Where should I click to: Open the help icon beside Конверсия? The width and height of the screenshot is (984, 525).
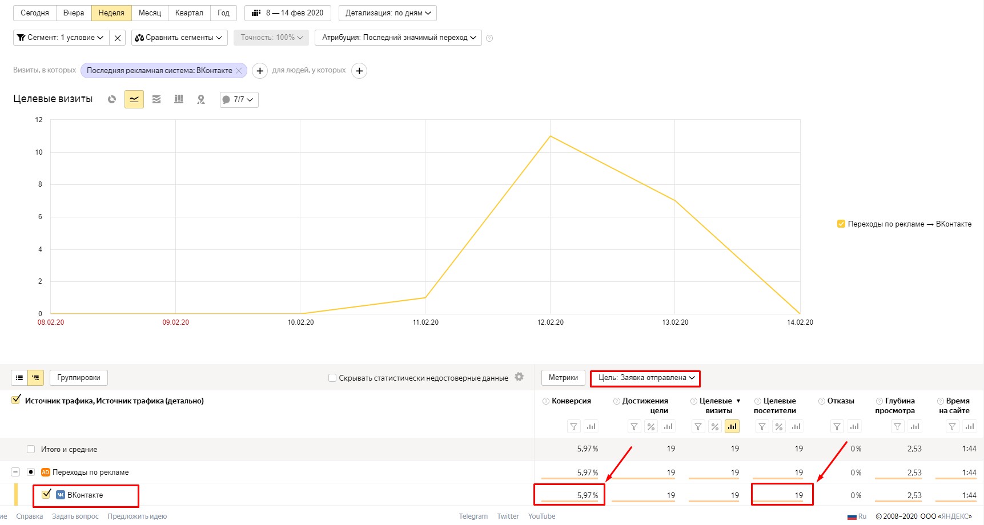pyautogui.click(x=546, y=401)
